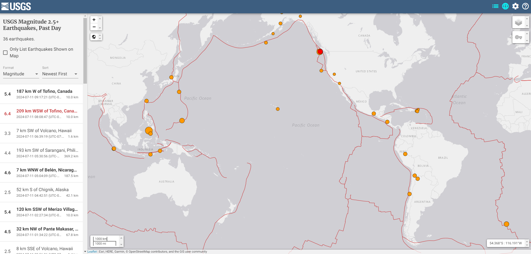531x254 pixels.
Task: Select the marker near Taiwan
Action: [146, 101]
